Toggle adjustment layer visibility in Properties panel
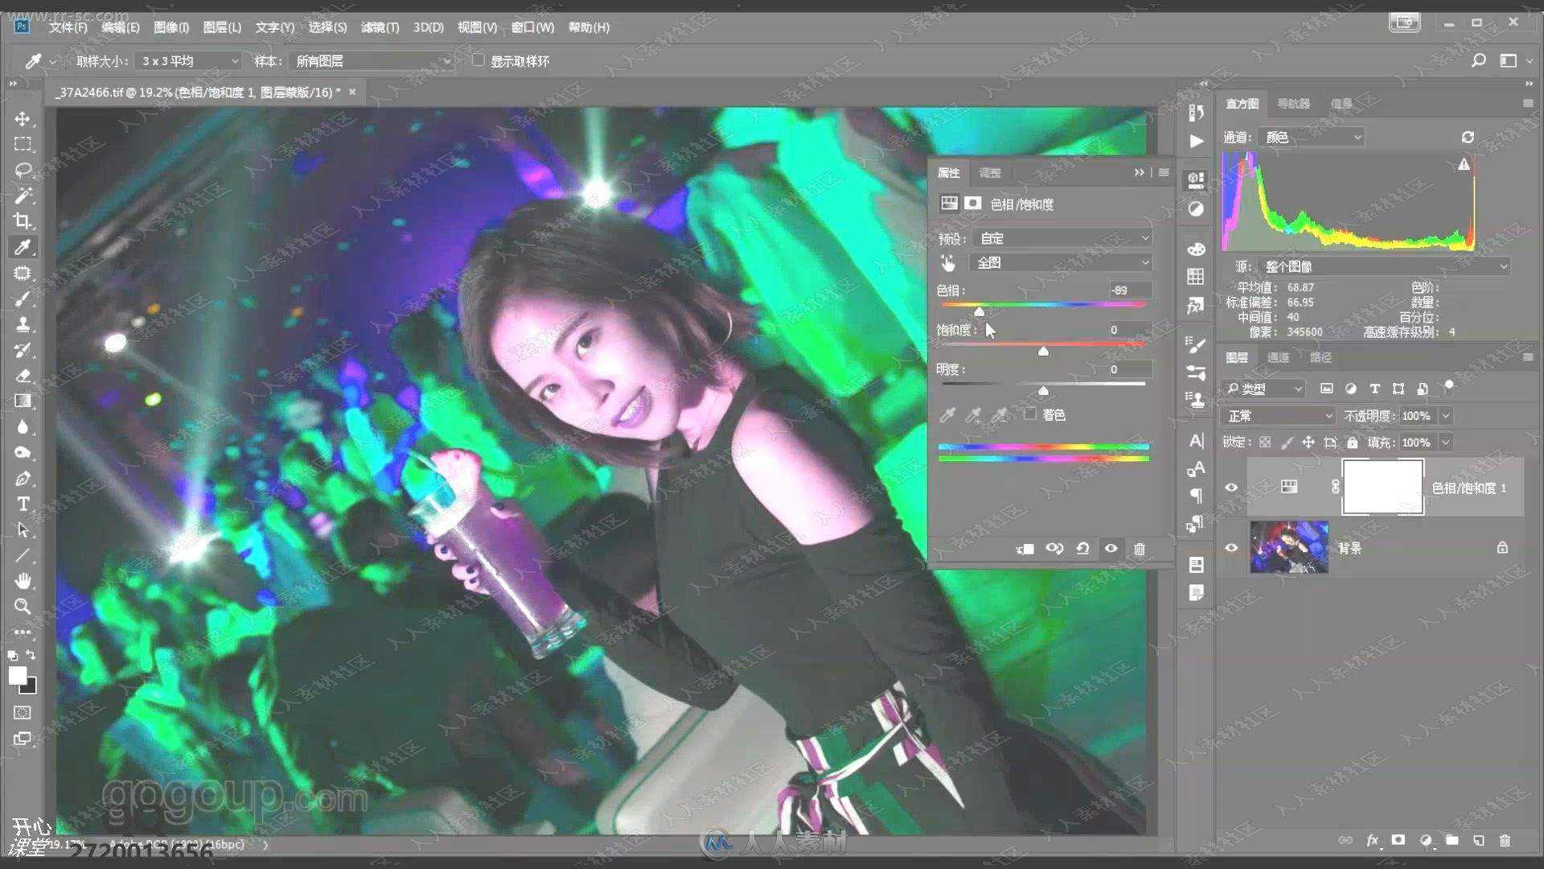The image size is (1544, 869). 1111,549
